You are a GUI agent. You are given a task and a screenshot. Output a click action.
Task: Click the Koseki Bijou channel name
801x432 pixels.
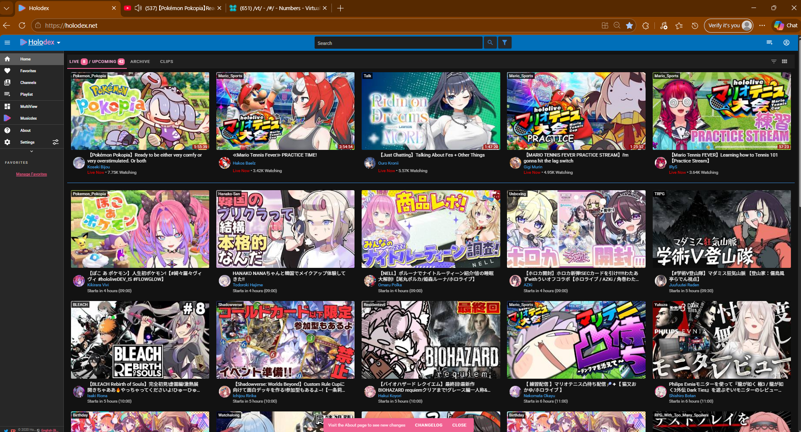[x=98, y=167]
